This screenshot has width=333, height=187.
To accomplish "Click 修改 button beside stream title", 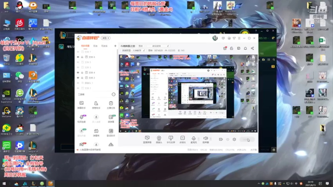I will click(x=141, y=46).
